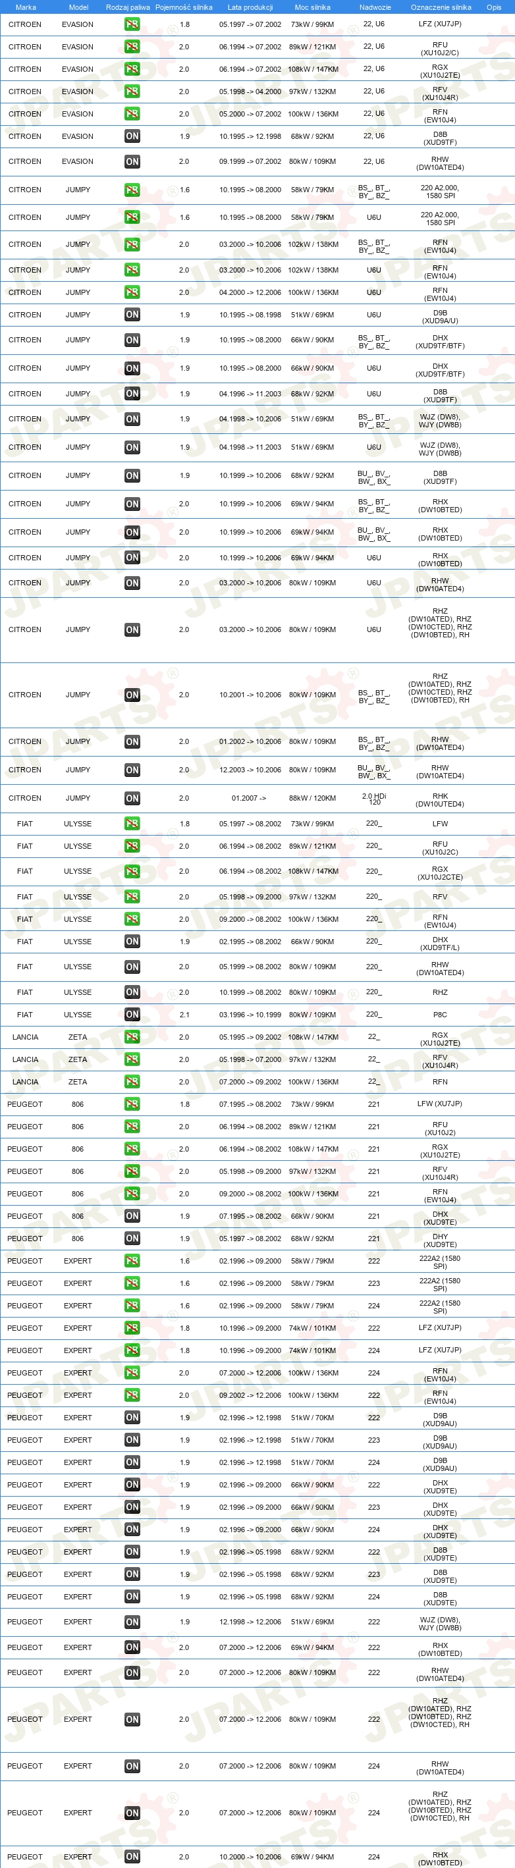Select the 'LFW (XU7JP)' engine code cell
Screen dimensions: 515x1868
point(441,1104)
